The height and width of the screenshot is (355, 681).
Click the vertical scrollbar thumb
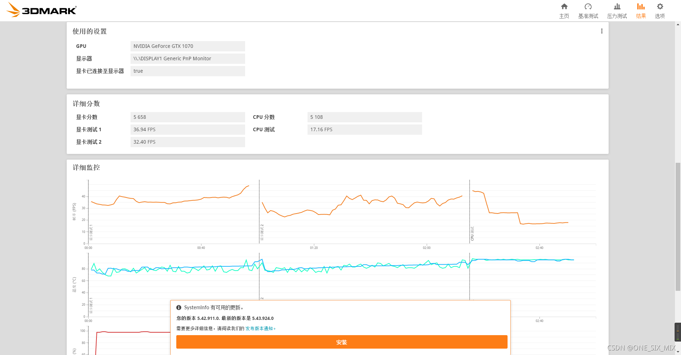tap(678, 227)
